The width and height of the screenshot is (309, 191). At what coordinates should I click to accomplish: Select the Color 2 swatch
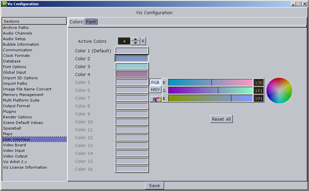131,59
